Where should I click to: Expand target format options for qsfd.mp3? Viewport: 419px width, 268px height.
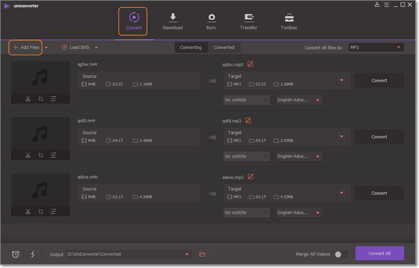point(342,136)
